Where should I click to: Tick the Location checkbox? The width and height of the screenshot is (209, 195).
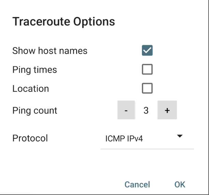point(147,89)
